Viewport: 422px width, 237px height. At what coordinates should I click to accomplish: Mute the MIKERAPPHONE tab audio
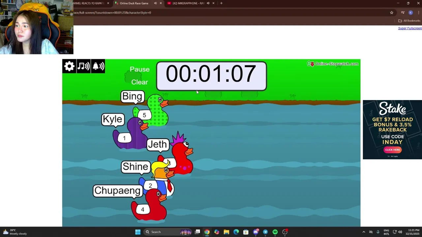point(208,3)
